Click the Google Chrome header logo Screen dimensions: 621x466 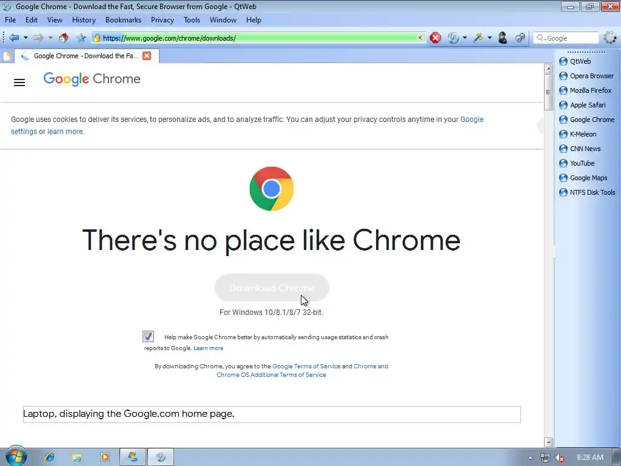[x=92, y=79]
